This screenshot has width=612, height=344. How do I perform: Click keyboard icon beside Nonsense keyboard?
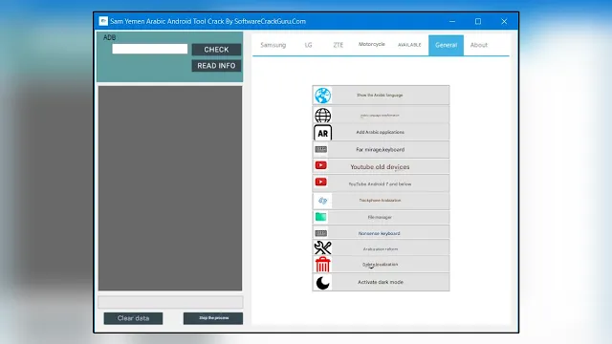321,233
